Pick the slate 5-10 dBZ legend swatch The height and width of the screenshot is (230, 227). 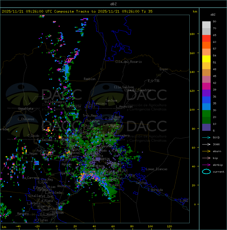click(206, 127)
